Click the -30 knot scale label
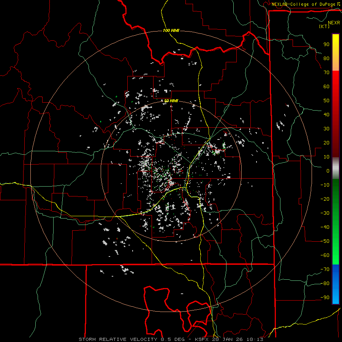This screenshot has height=342, width=342. point(325,213)
